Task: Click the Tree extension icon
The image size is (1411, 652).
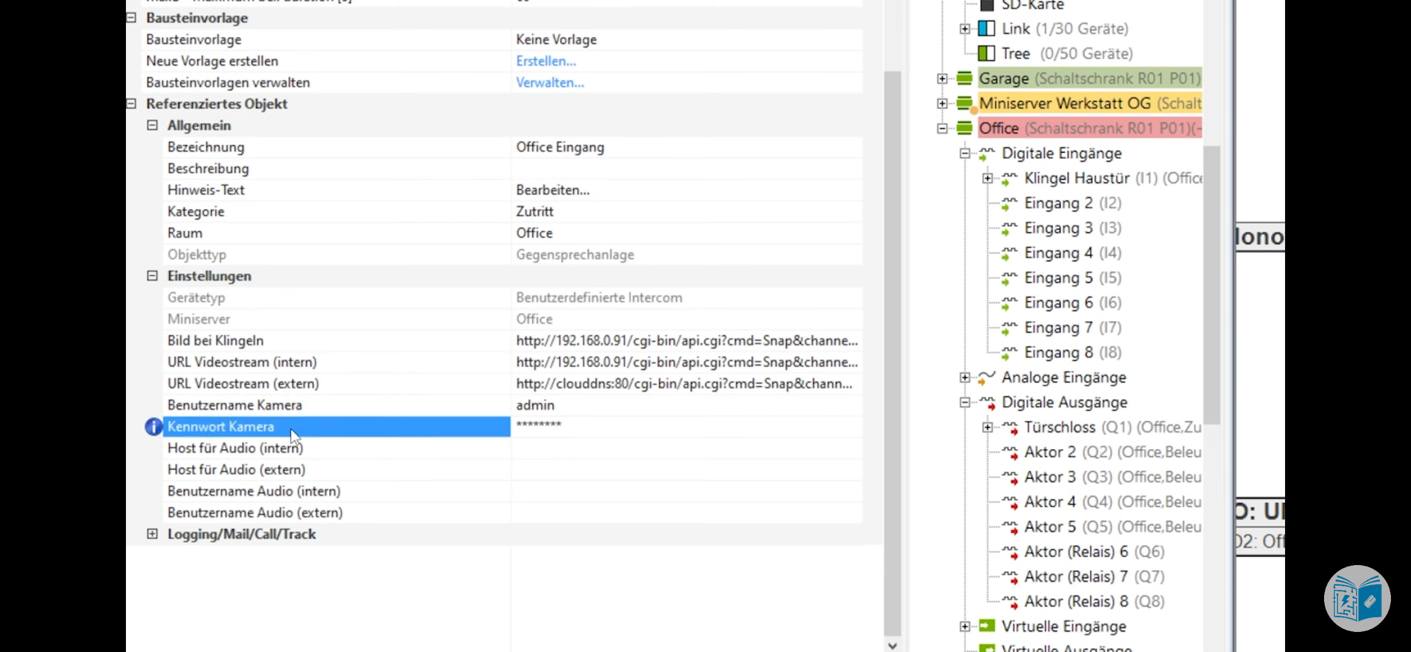Action: pyautogui.click(x=986, y=53)
